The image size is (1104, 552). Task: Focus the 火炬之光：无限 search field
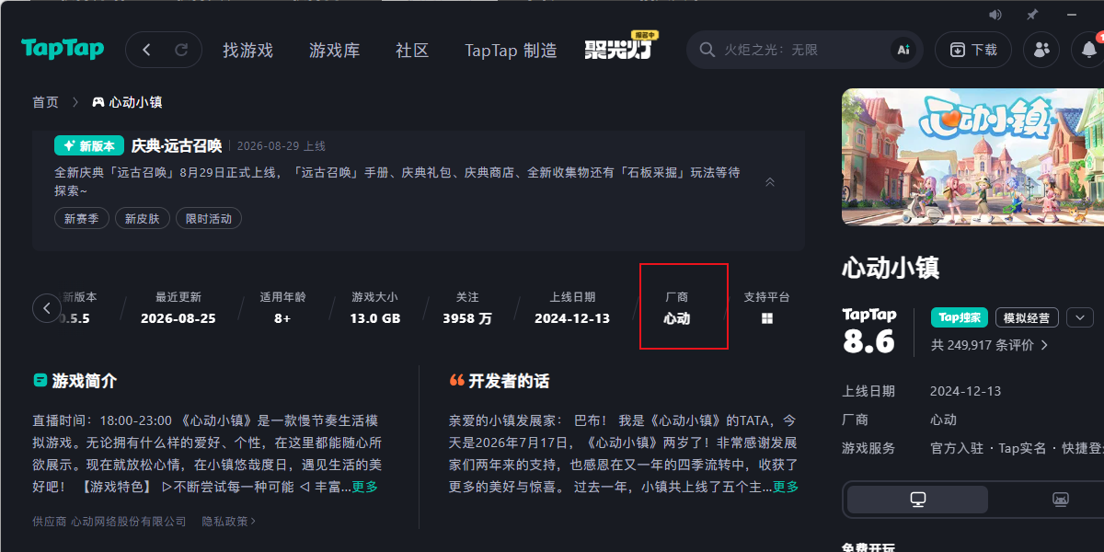pyautogui.click(x=802, y=50)
